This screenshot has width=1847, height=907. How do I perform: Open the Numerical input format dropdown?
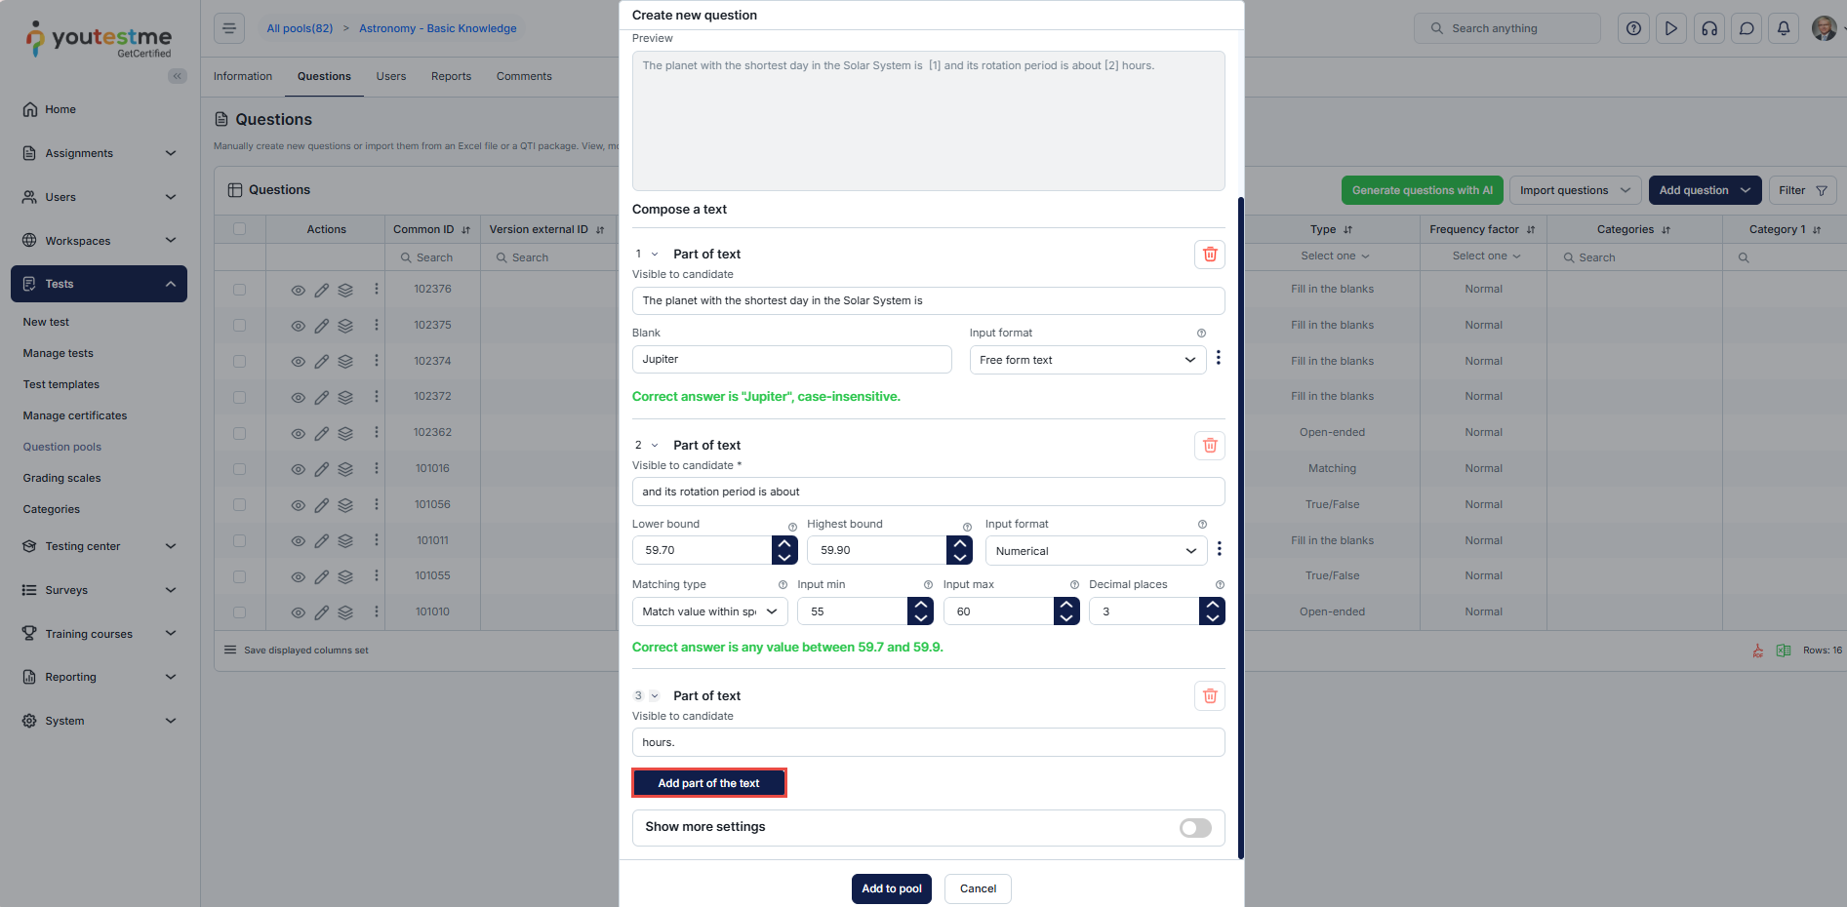pyautogui.click(x=1097, y=551)
